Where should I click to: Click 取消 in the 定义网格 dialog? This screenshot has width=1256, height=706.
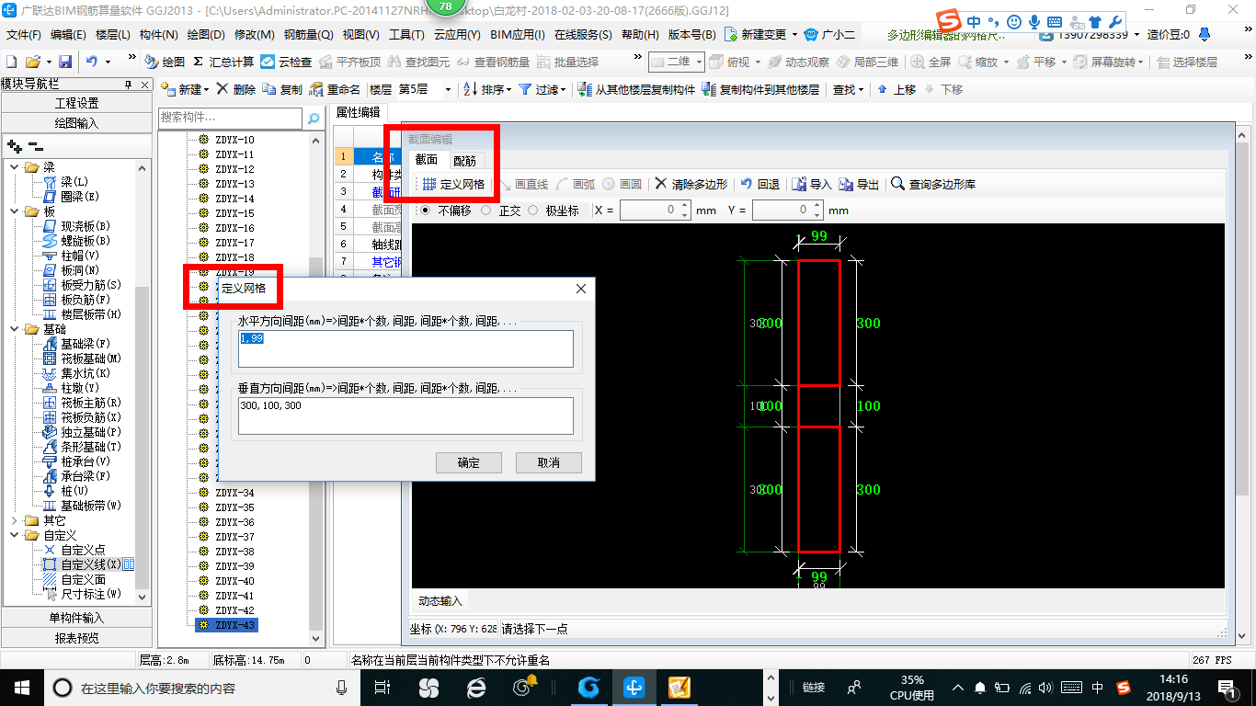(x=549, y=462)
